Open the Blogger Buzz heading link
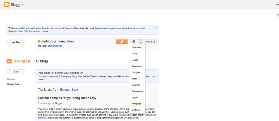Viewport: 279px width, 121px height. 69,90
